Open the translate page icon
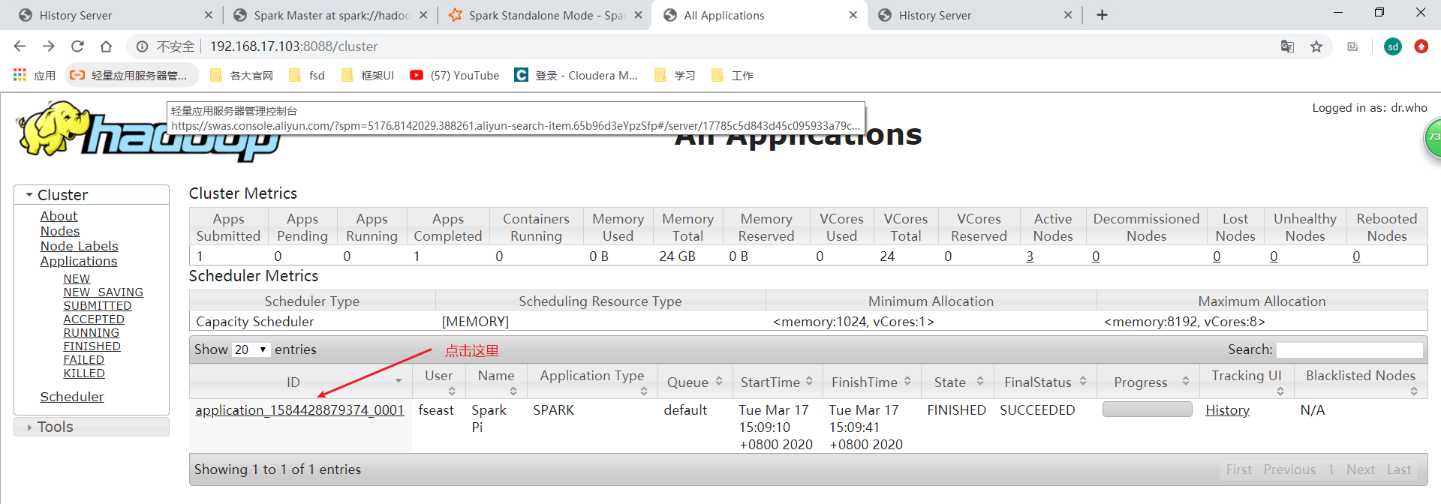 tap(1287, 46)
